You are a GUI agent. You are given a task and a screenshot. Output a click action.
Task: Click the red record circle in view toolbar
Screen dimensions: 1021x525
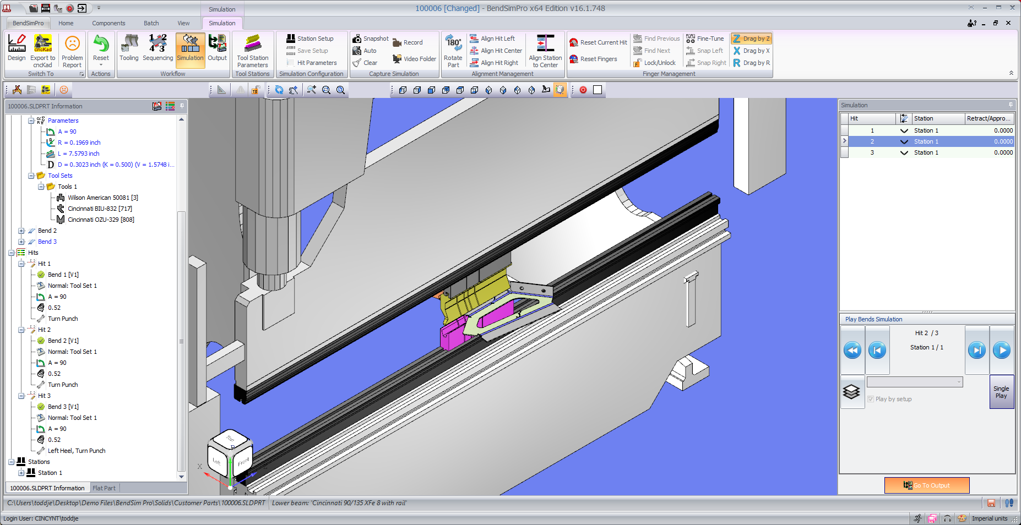coord(583,90)
